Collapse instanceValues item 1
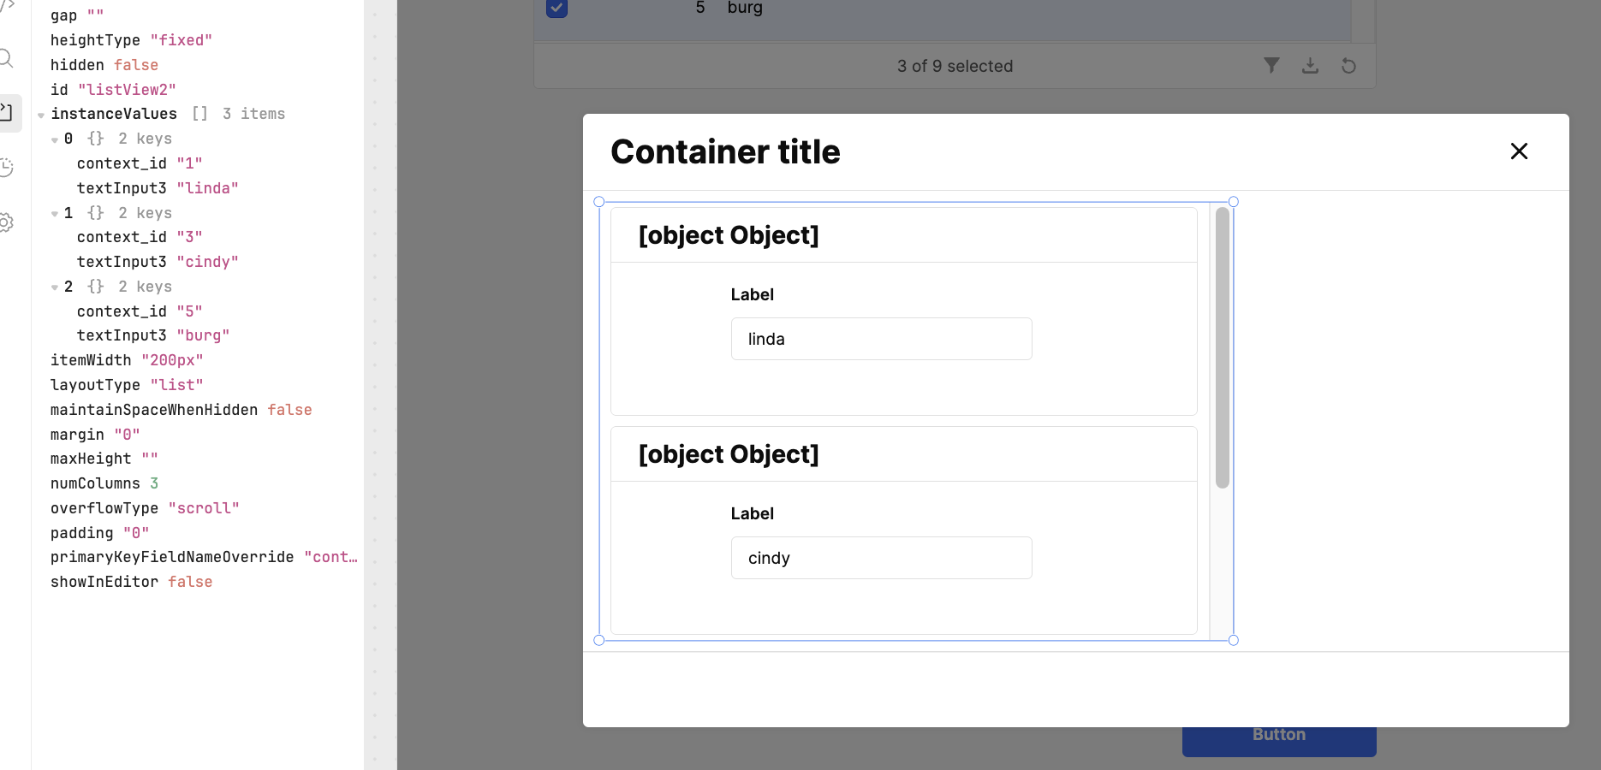This screenshot has height=770, width=1601. coord(55,214)
